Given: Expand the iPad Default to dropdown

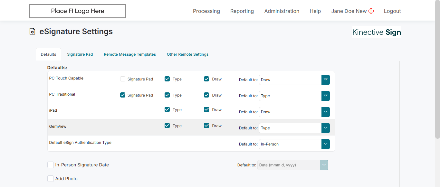Looking at the screenshot, I should (325, 112).
